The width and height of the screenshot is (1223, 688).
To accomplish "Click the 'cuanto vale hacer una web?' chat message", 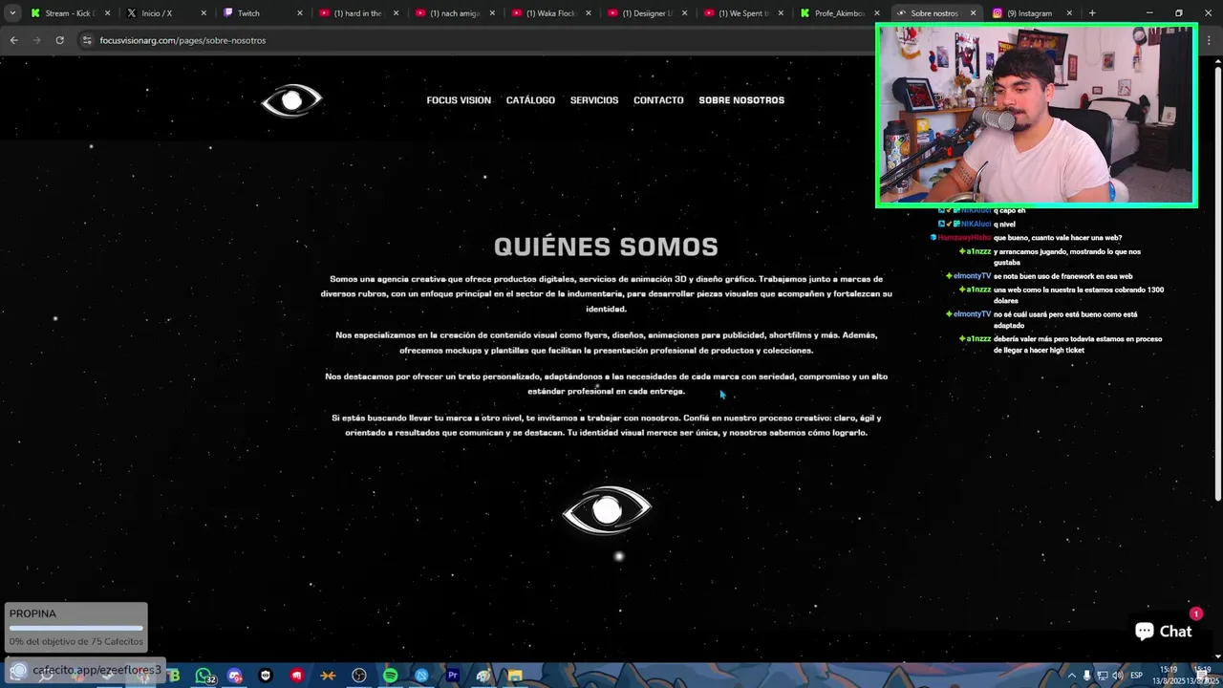I will [1026, 238].
